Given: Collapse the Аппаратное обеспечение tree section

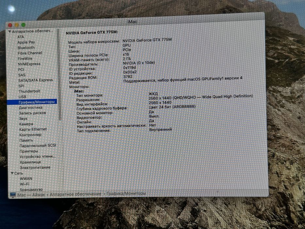Looking at the screenshot, I should [x=9, y=31].
